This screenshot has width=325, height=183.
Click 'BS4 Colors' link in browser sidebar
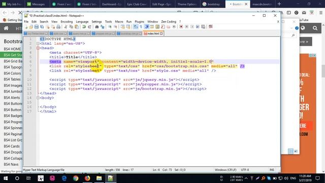click(12, 73)
